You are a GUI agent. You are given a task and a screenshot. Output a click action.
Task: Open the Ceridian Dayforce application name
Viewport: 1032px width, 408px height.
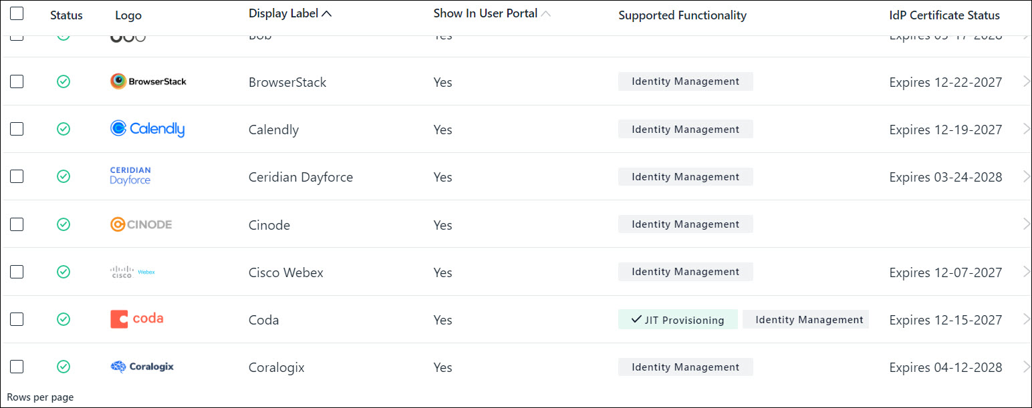click(300, 177)
